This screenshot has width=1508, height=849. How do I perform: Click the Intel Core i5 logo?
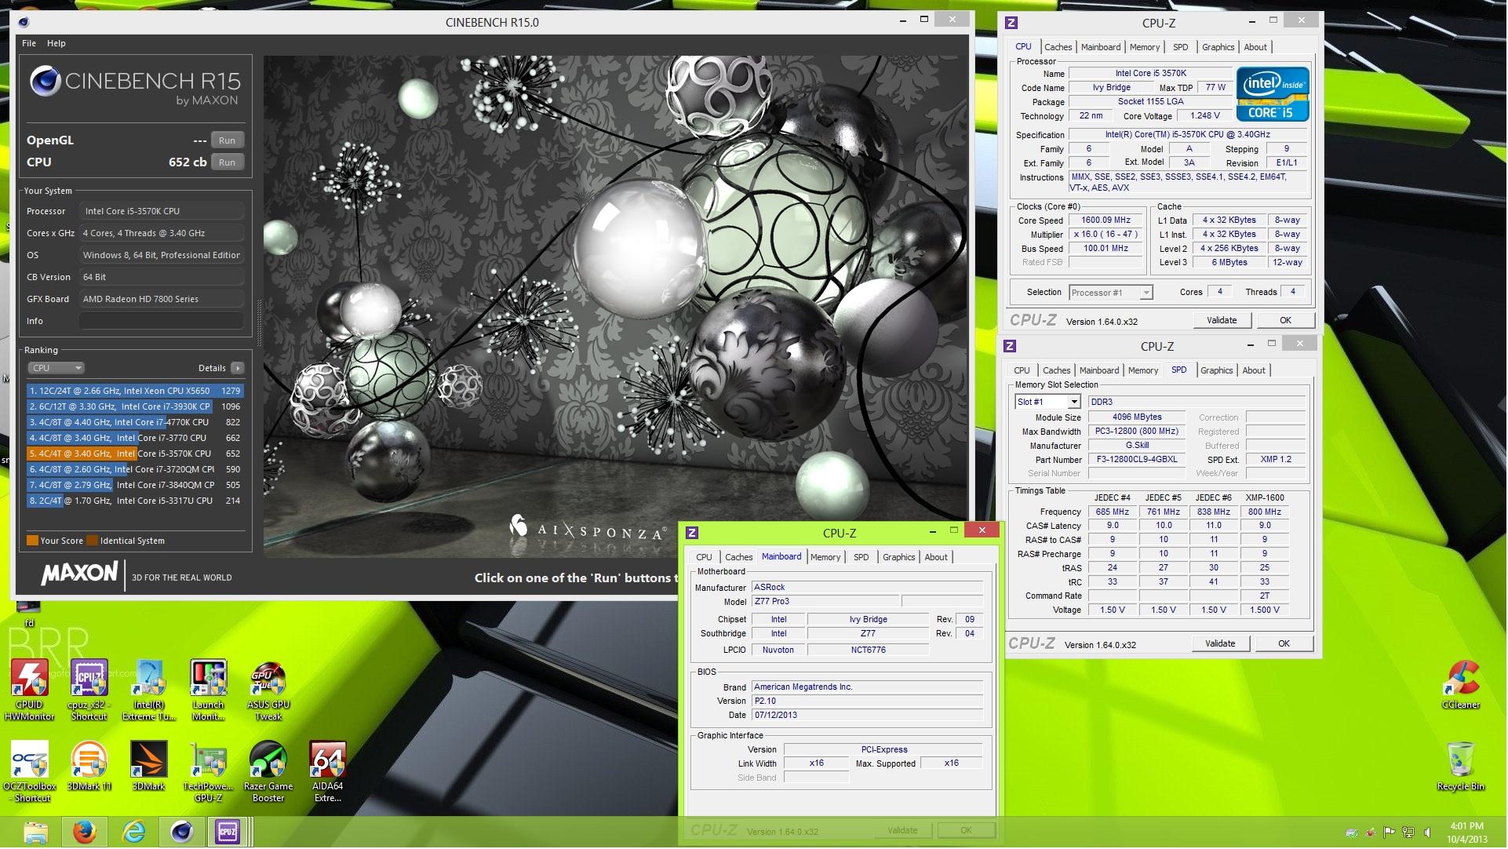pyautogui.click(x=1273, y=94)
